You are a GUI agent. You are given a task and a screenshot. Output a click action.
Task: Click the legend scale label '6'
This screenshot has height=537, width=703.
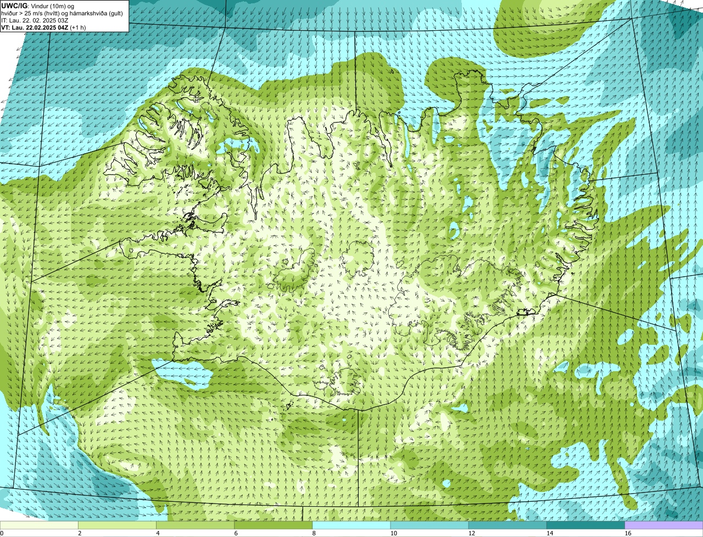pyautogui.click(x=236, y=533)
